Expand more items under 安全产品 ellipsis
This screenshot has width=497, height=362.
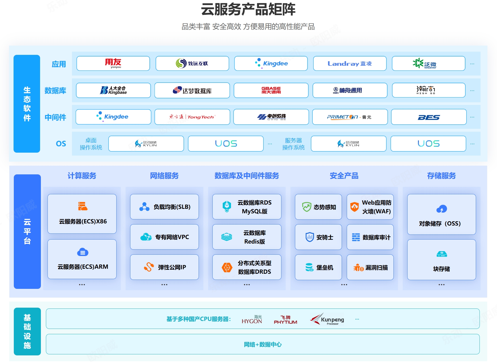coord(344,285)
